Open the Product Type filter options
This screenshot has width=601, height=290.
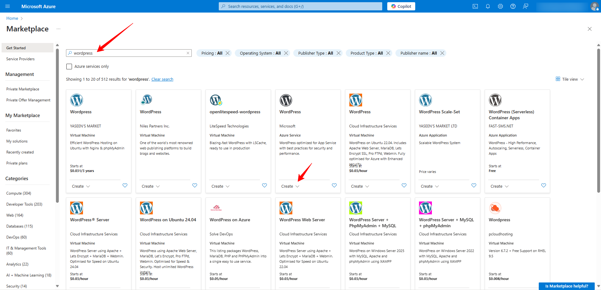367,53
